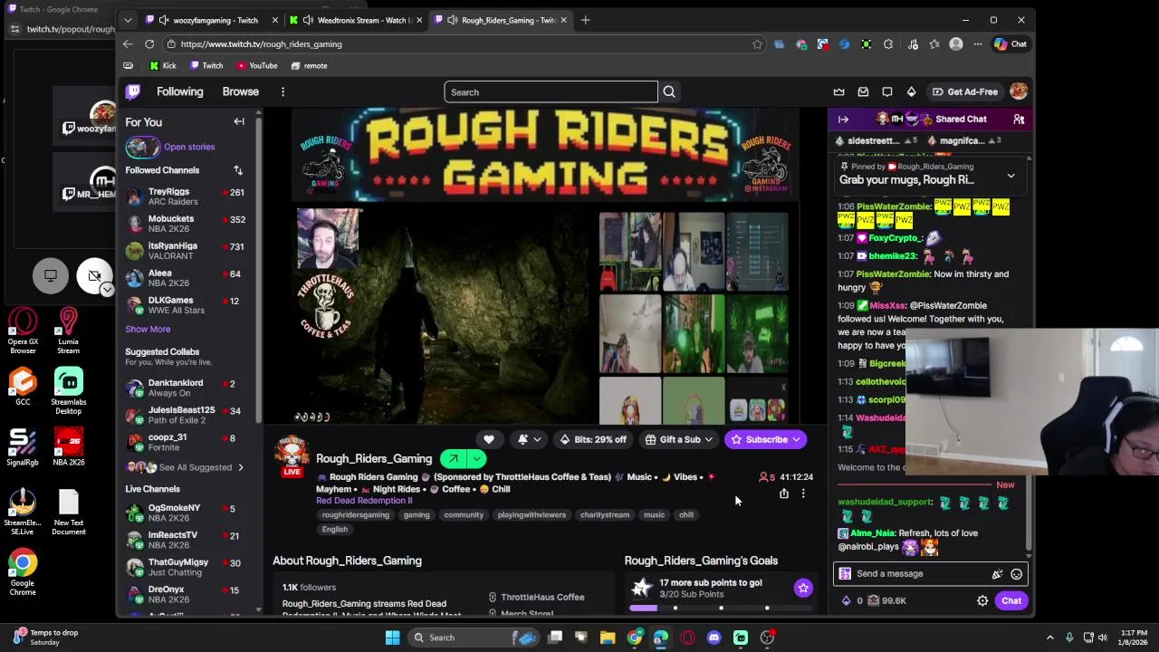Open the Shared Chat community icon
The width and height of the screenshot is (1159, 652).
[1019, 119]
